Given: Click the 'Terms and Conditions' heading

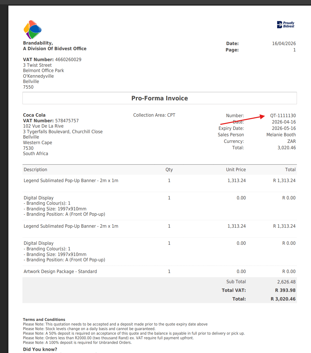Looking at the screenshot, I should coord(44,320).
